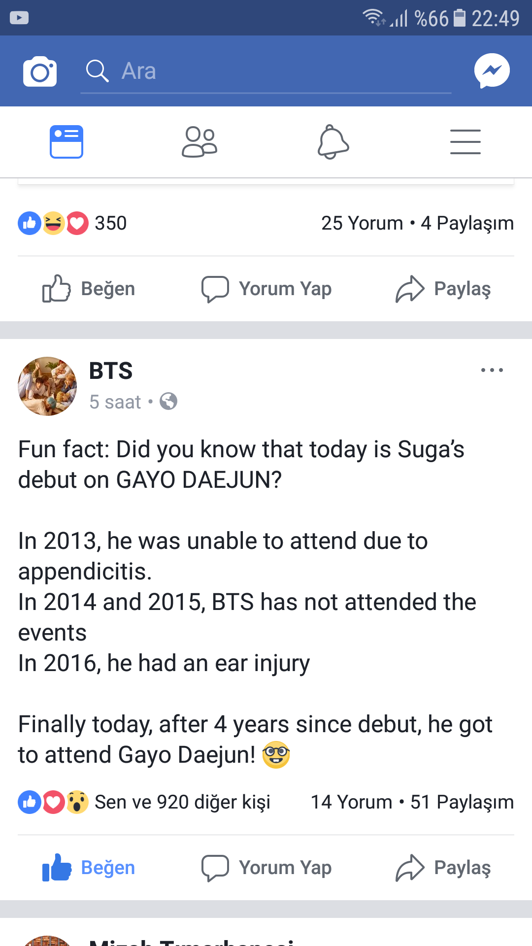
Task: Tap Paylaş on the upper post
Action: point(443,289)
